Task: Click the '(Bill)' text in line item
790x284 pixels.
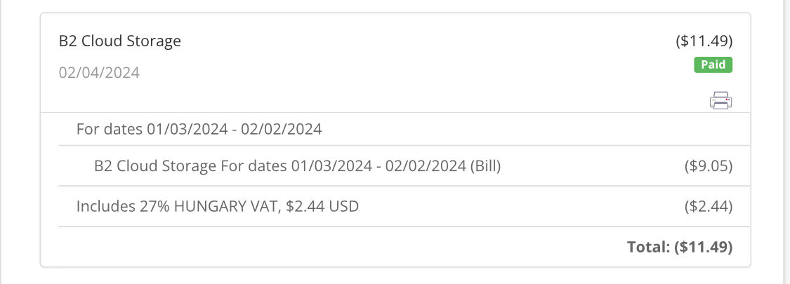Action: click(x=486, y=165)
